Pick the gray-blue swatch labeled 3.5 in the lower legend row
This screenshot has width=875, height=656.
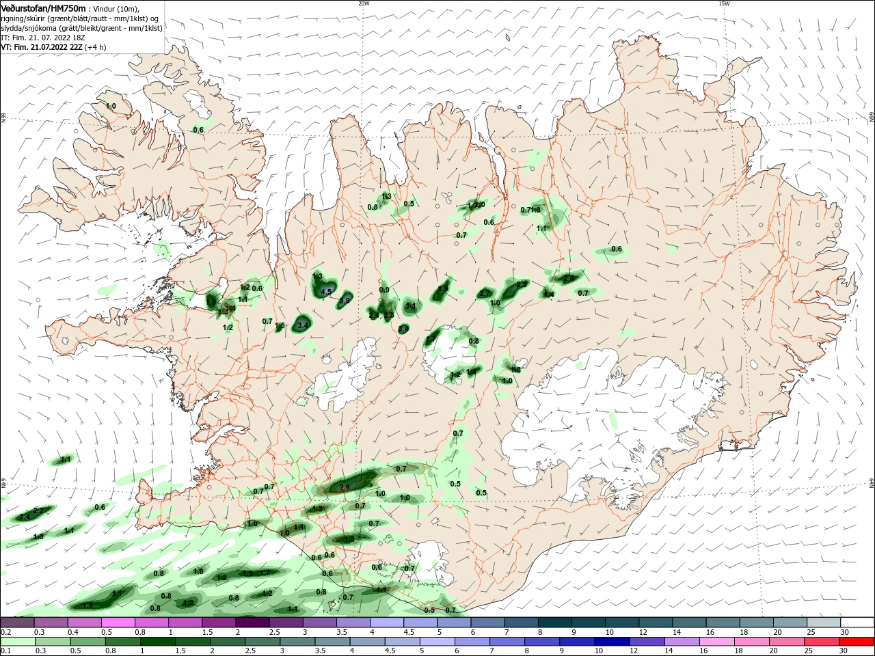point(332,642)
